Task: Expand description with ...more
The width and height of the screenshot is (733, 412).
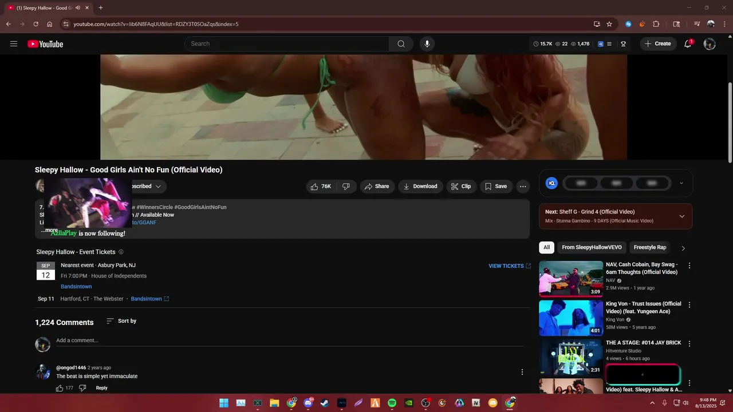Action: click(49, 230)
